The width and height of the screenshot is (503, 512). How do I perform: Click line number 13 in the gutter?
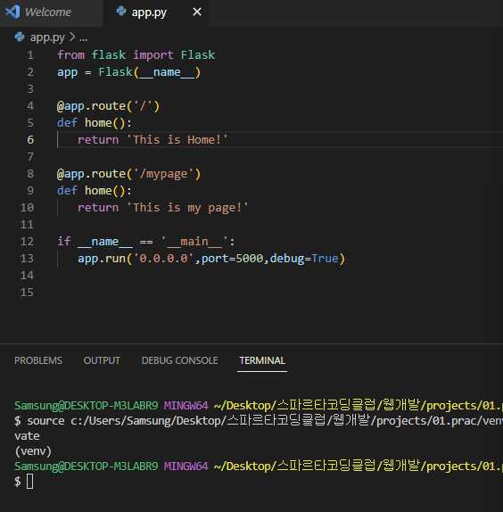coord(27,259)
